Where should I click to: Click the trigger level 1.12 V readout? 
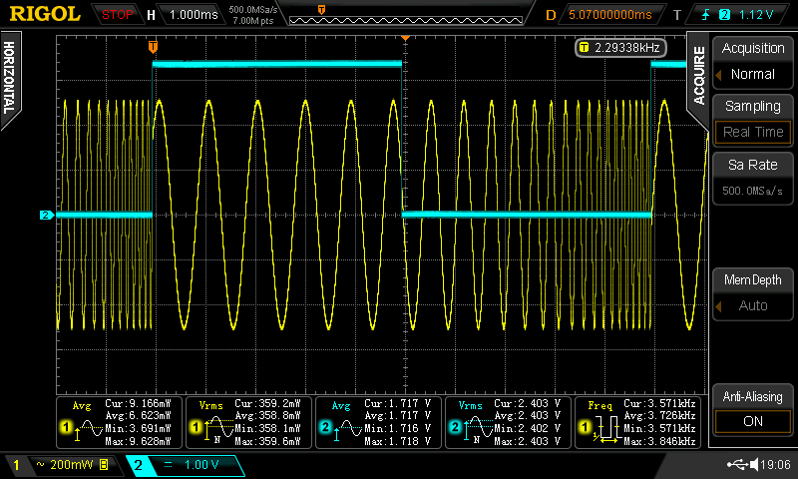click(756, 15)
